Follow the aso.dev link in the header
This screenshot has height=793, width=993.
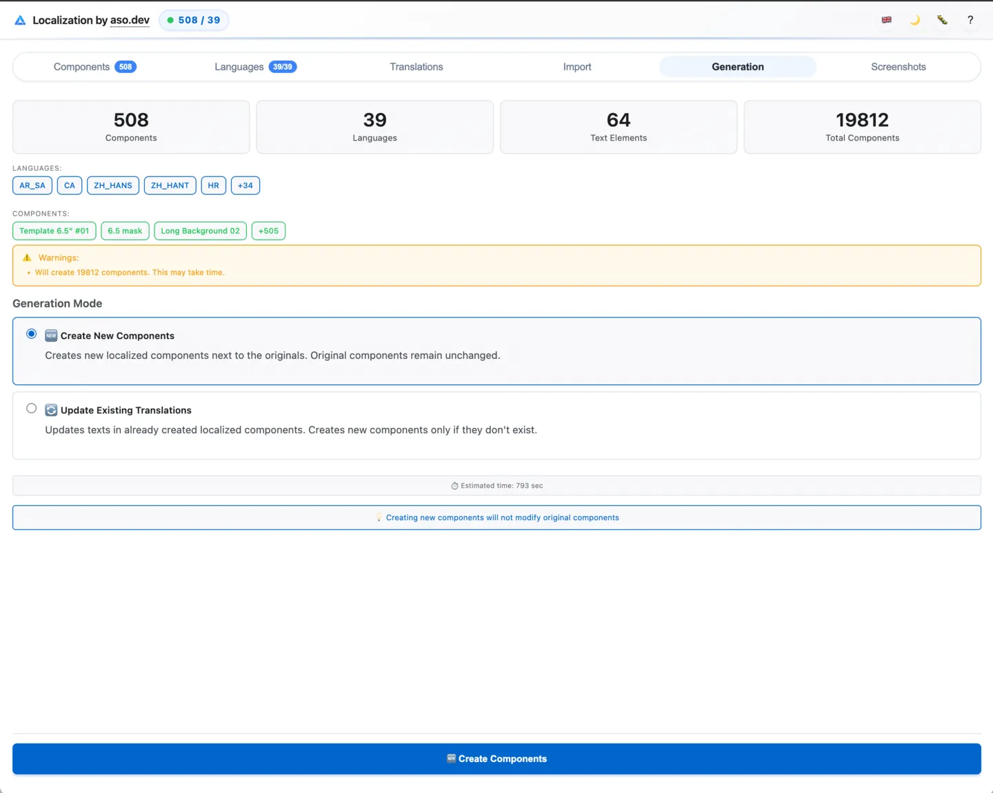[x=130, y=21]
